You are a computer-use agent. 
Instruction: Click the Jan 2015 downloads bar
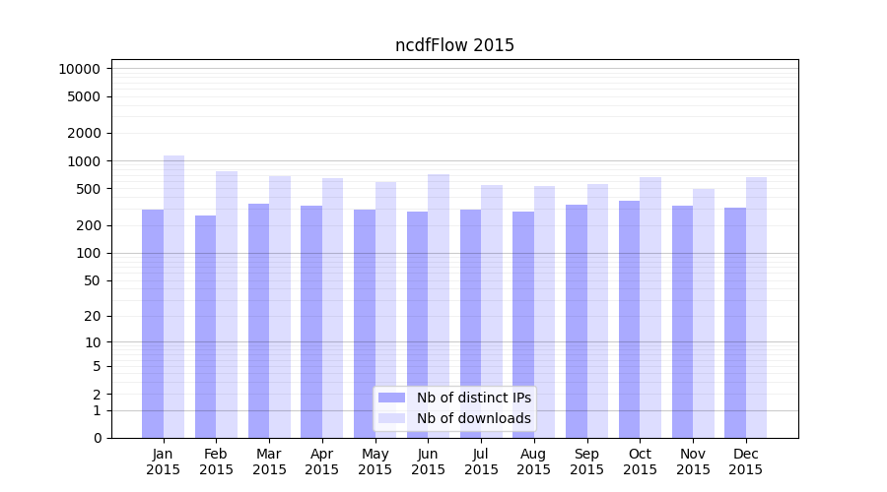pyautogui.click(x=174, y=295)
